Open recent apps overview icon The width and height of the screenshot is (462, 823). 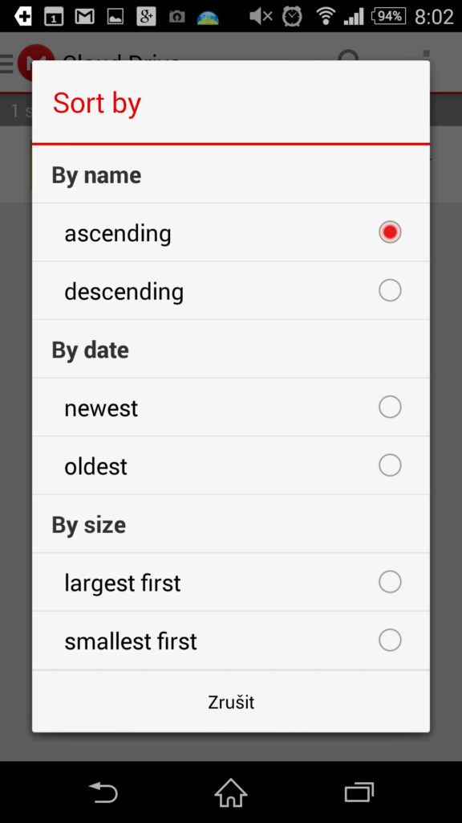tap(359, 792)
